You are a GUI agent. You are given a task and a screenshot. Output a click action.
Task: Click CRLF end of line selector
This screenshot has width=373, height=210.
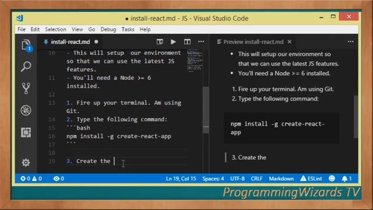(256, 178)
